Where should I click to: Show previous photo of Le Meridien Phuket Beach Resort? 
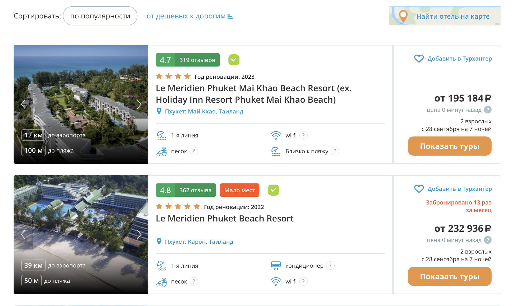23,234
